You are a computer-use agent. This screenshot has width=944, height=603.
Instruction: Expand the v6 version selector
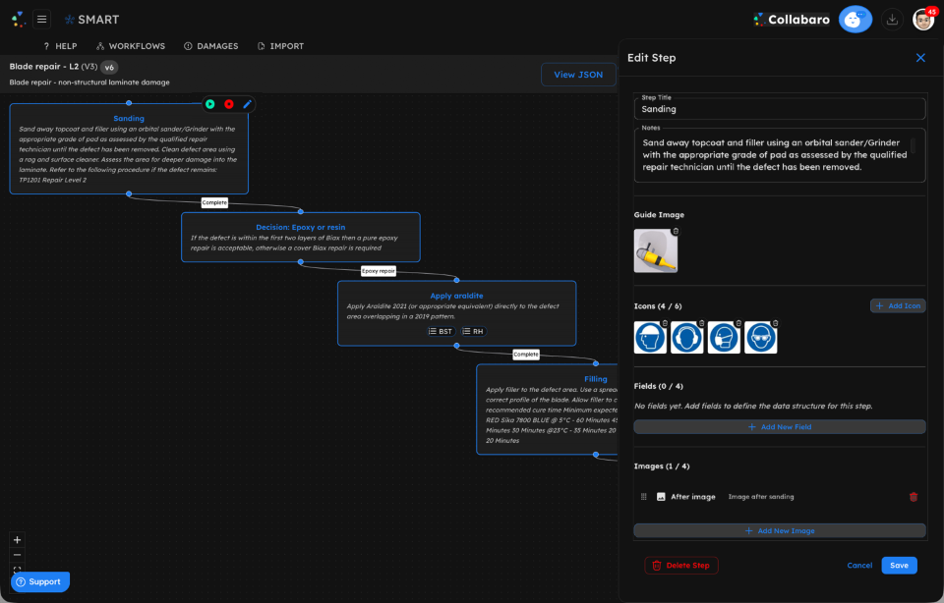click(108, 68)
